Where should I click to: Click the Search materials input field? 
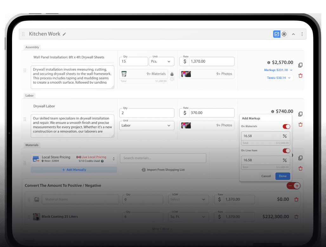tap(163, 158)
